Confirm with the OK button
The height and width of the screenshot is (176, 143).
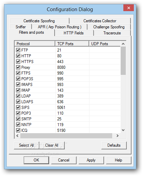[36, 160]
